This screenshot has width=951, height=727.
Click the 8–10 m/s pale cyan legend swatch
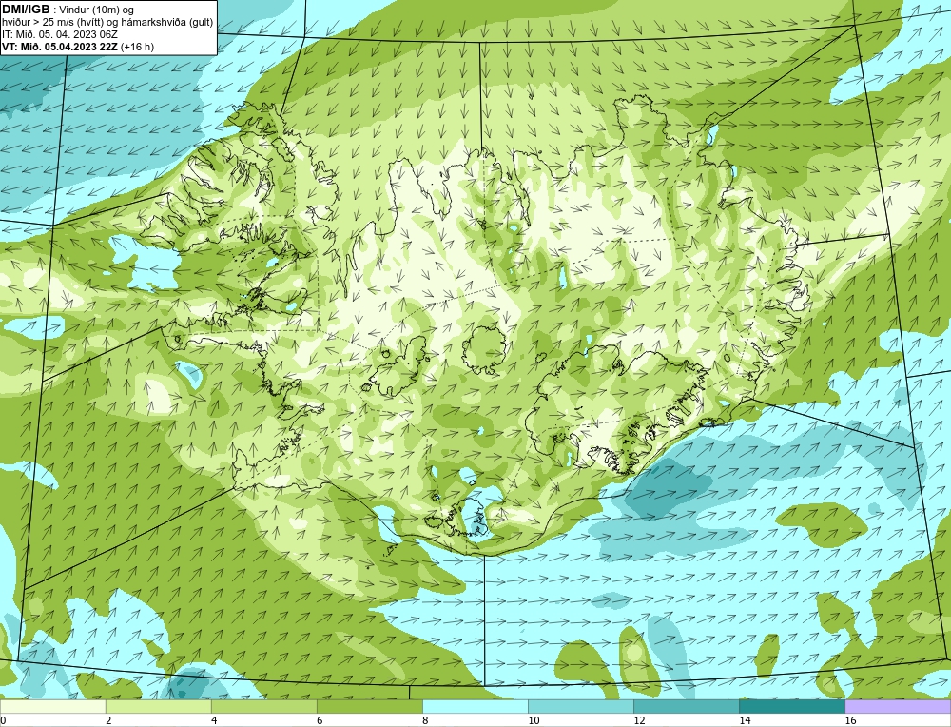(x=475, y=706)
